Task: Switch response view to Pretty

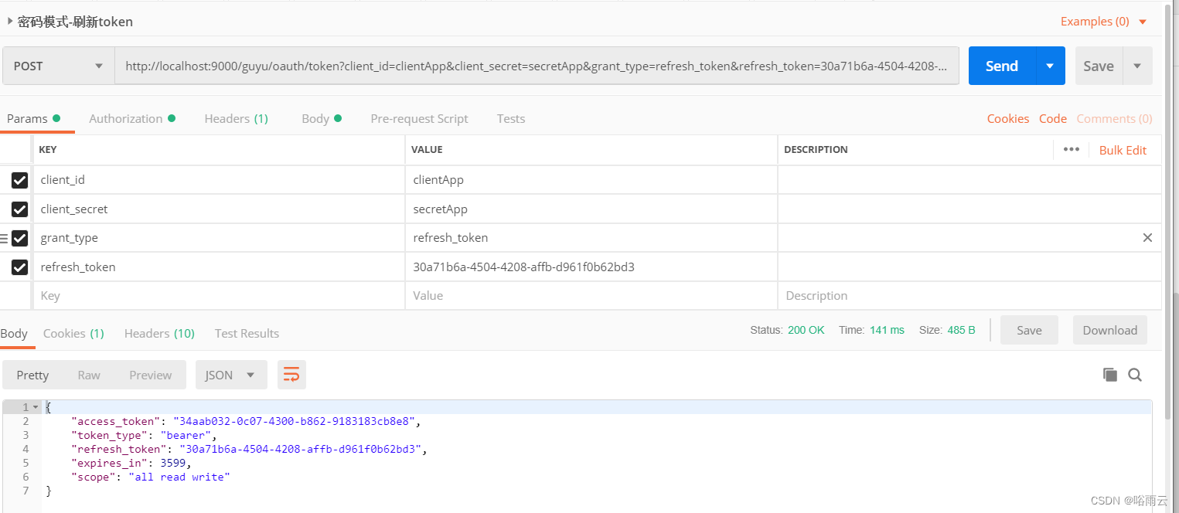Action: (32, 375)
